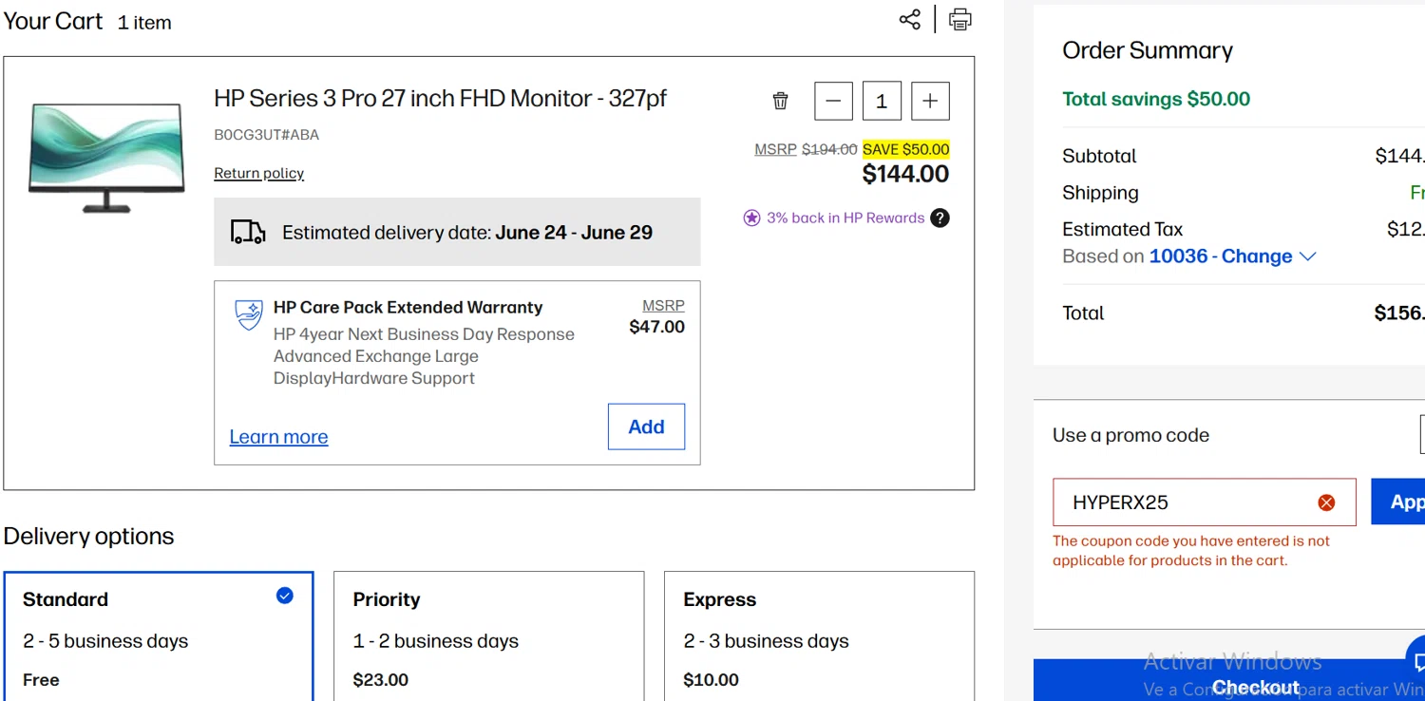Viewport: 1425px width, 701px height.
Task: Click the B0CG3UT#ABA product number
Action: coord(267,135)
